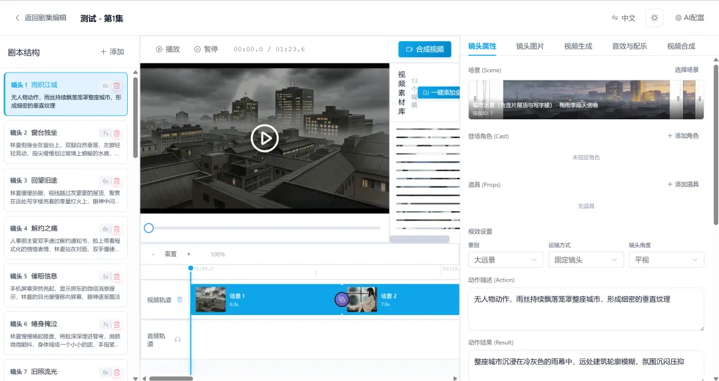Image resolution: width=719 pixels, height=381 pixels.
Task: Delete 镜头 4 解约之痛 trash icon
Action: coord(117,228)
